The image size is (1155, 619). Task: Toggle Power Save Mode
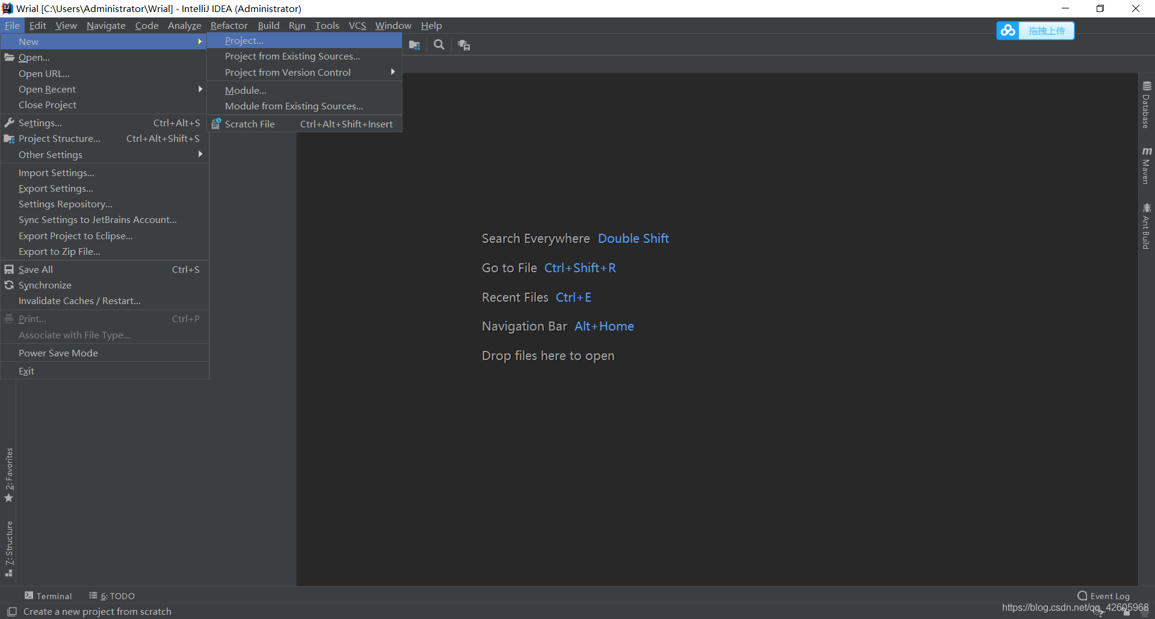point(105,353)
